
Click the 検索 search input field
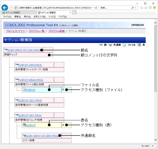pyautogui.click(x=115, y=8)
